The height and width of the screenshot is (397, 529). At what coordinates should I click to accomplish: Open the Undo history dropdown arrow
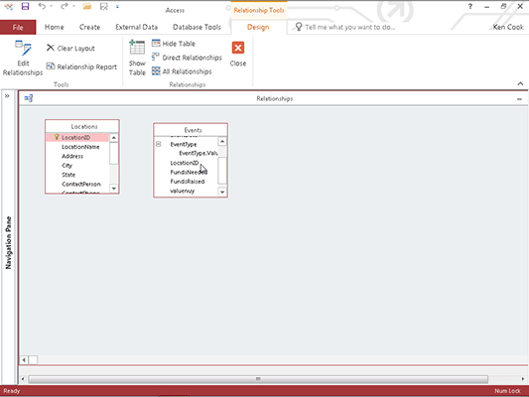(52, 6)
